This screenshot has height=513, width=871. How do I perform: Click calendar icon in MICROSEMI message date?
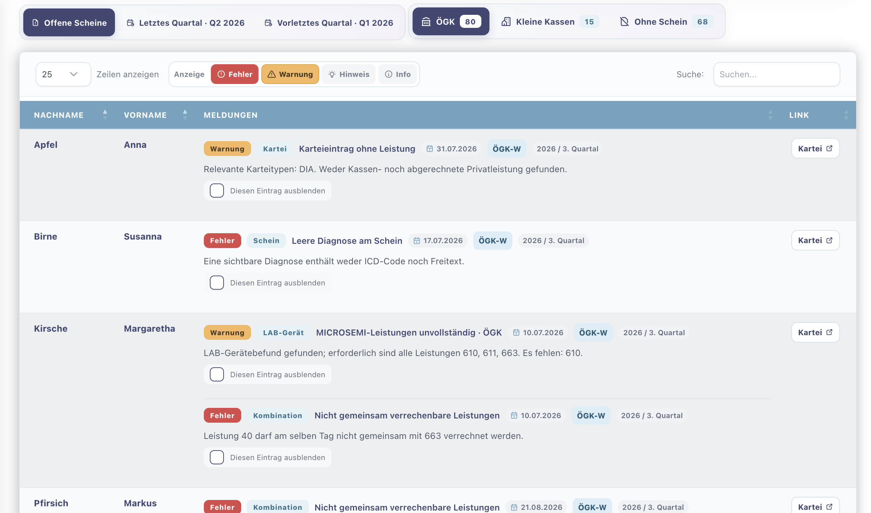[x=516, y=332]
